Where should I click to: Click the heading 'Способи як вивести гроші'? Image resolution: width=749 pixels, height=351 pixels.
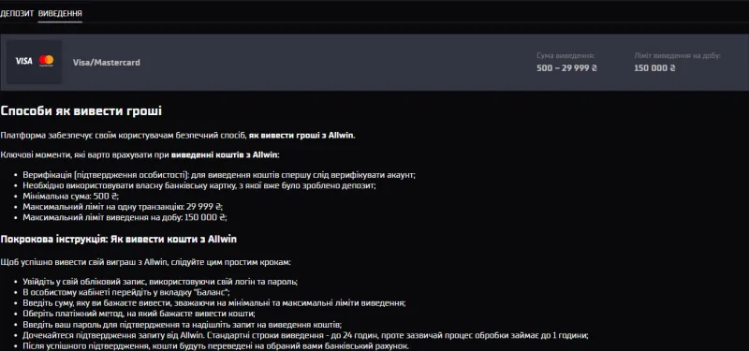click(x=81, y=111)
